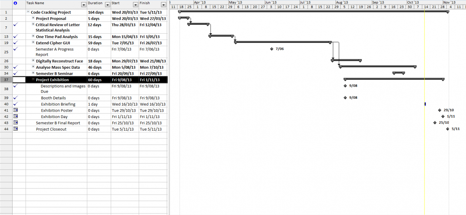Open the Task Name column filter dropdown

tap(84, 5)
